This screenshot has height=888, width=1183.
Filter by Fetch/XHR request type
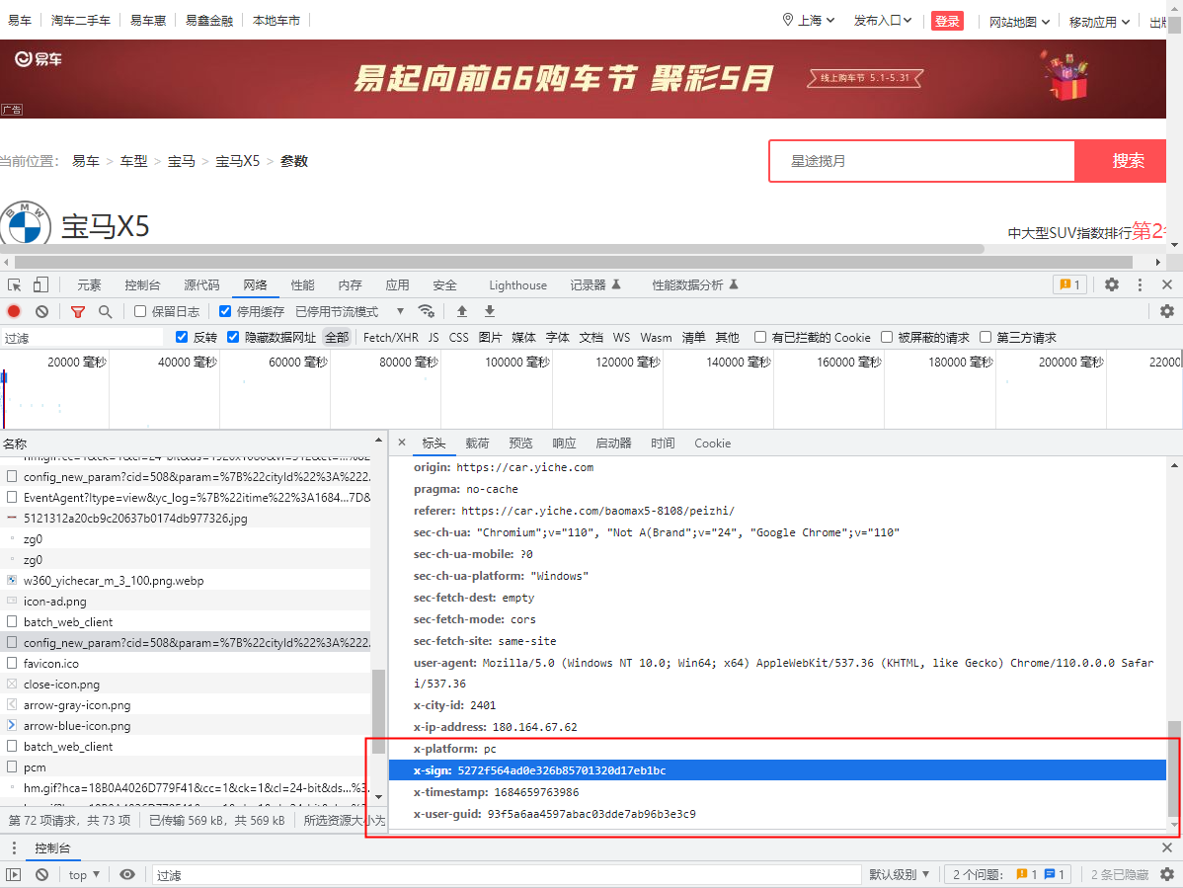(391, 337)
